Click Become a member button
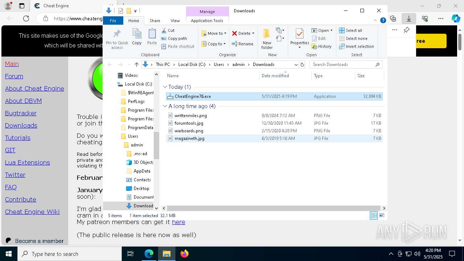This screenshot has height=261, width=464. click(35, 241)
